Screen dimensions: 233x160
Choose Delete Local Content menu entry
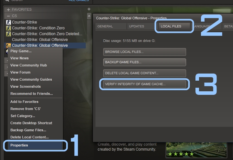[35, 137]
